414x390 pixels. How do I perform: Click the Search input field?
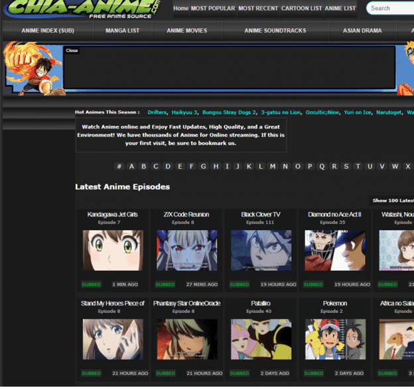pyautogui.click(x=391, y=8)
